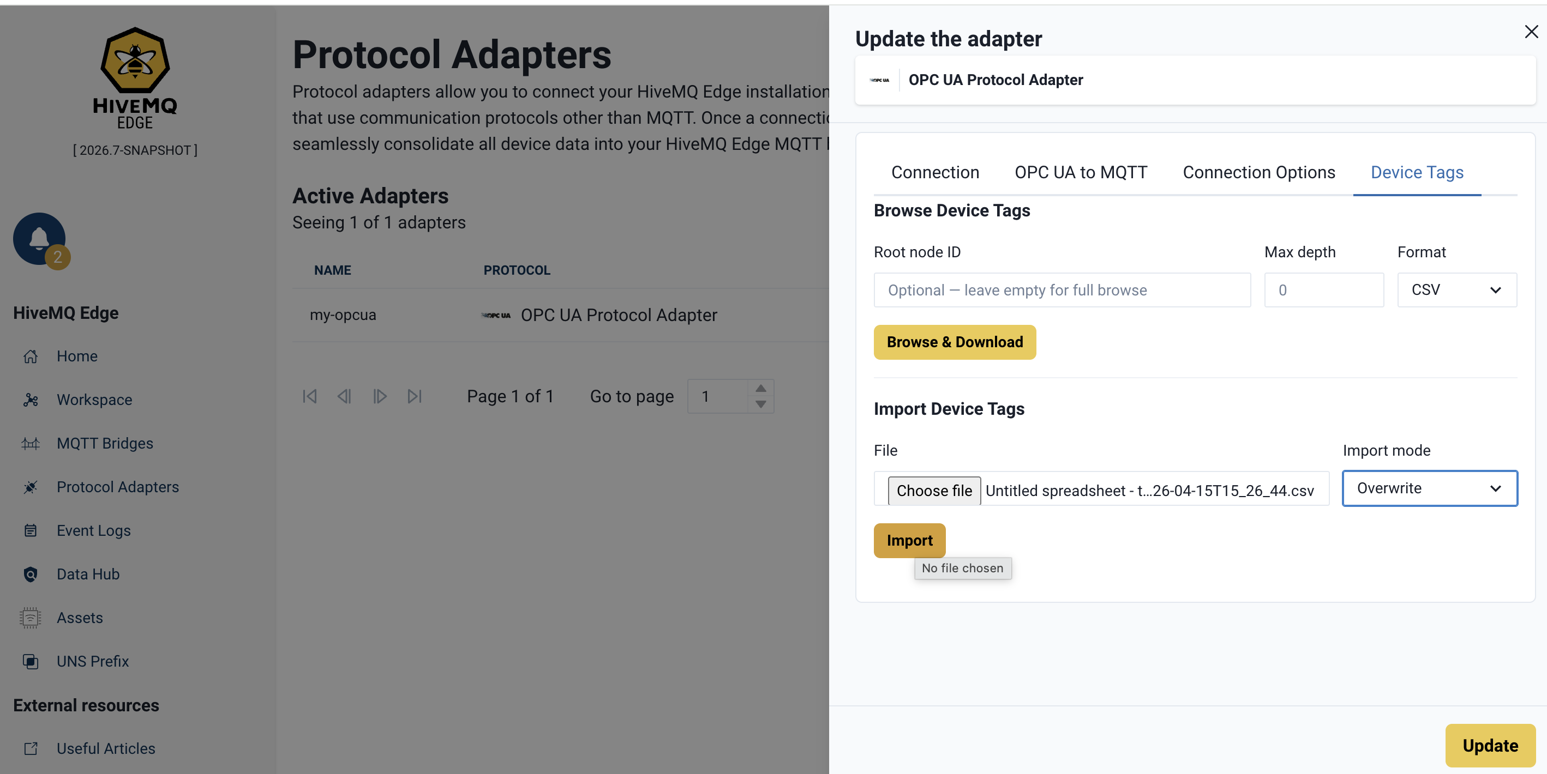Click the Root node ID field

[x=1062, y=291]
